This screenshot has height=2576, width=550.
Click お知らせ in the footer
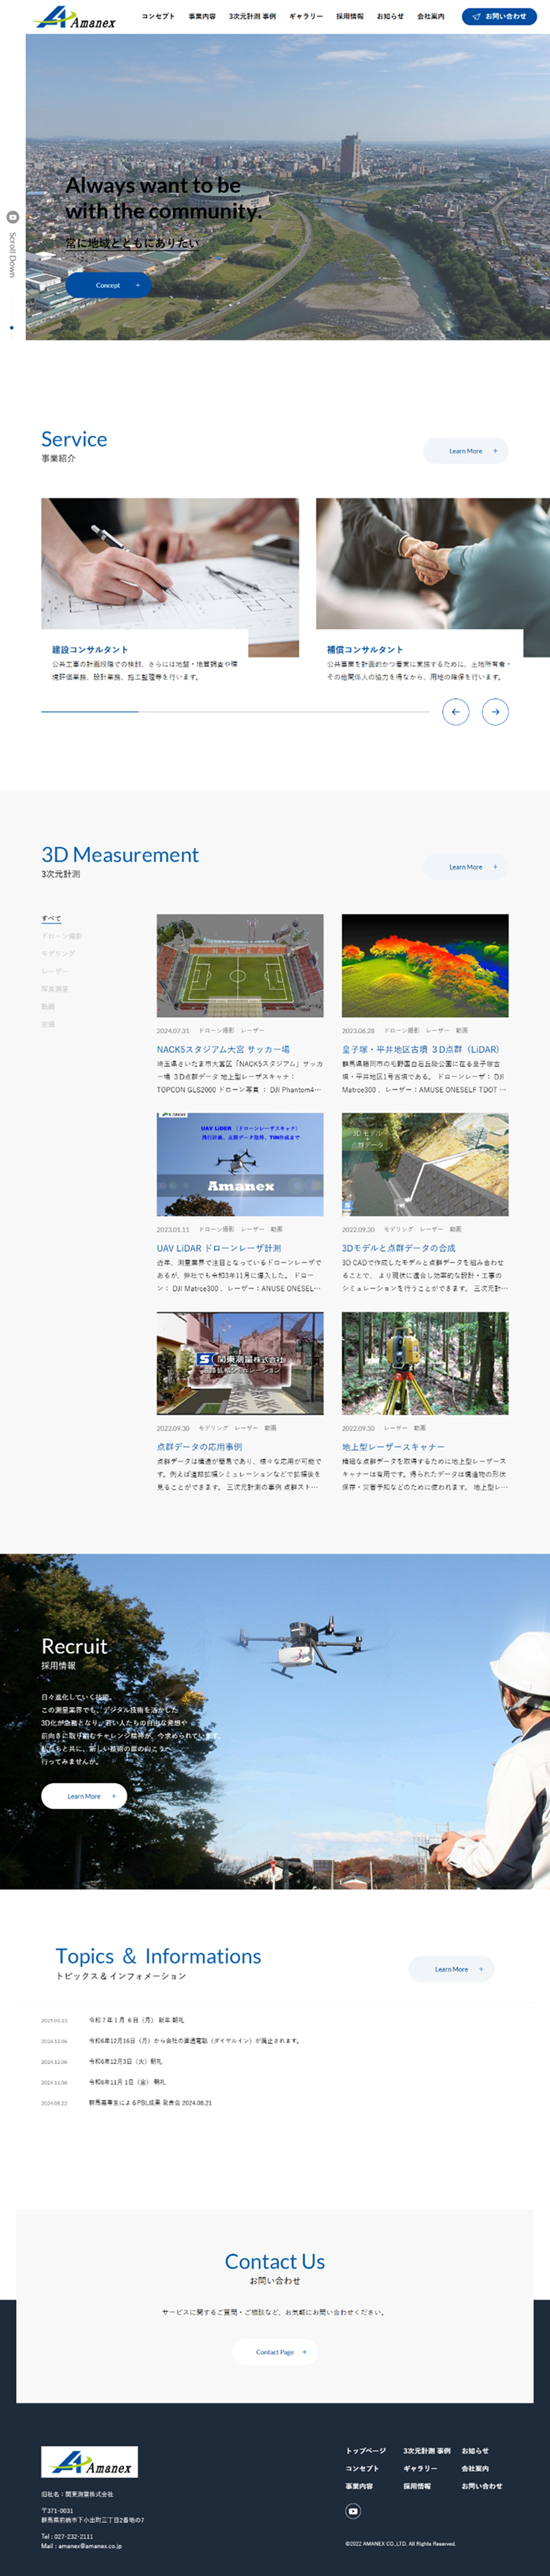coord(475,2451)
